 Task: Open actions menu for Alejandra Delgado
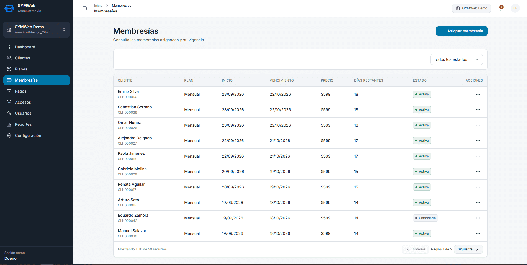click(x=478, y=141)
